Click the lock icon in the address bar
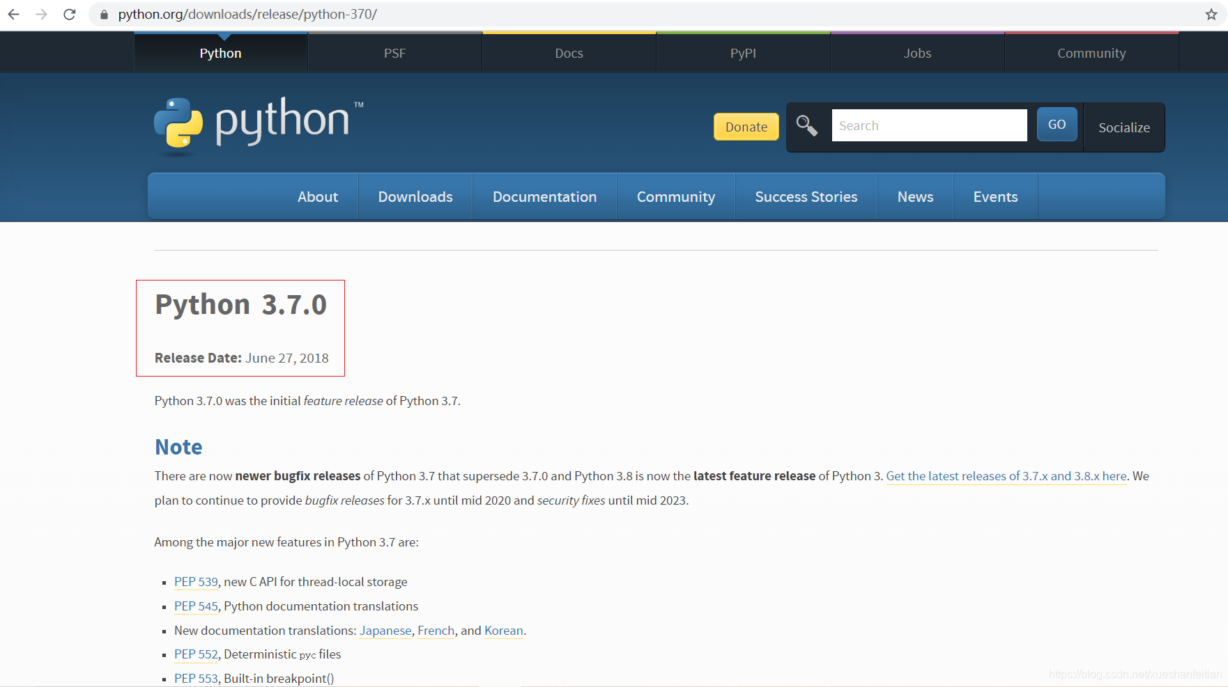Screen dimensions: 1228x687 pyautogui.click(x=104, y=15)
